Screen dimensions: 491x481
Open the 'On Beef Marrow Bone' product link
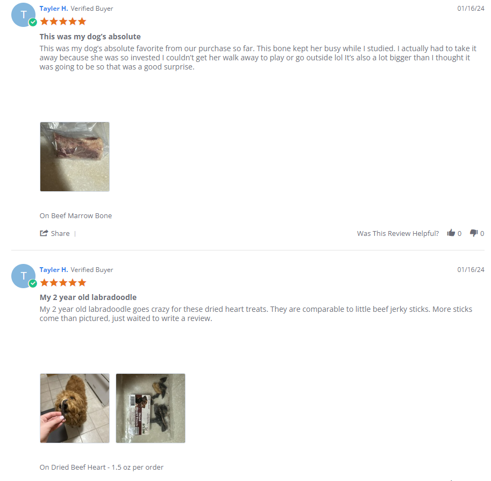coord(75,216)
